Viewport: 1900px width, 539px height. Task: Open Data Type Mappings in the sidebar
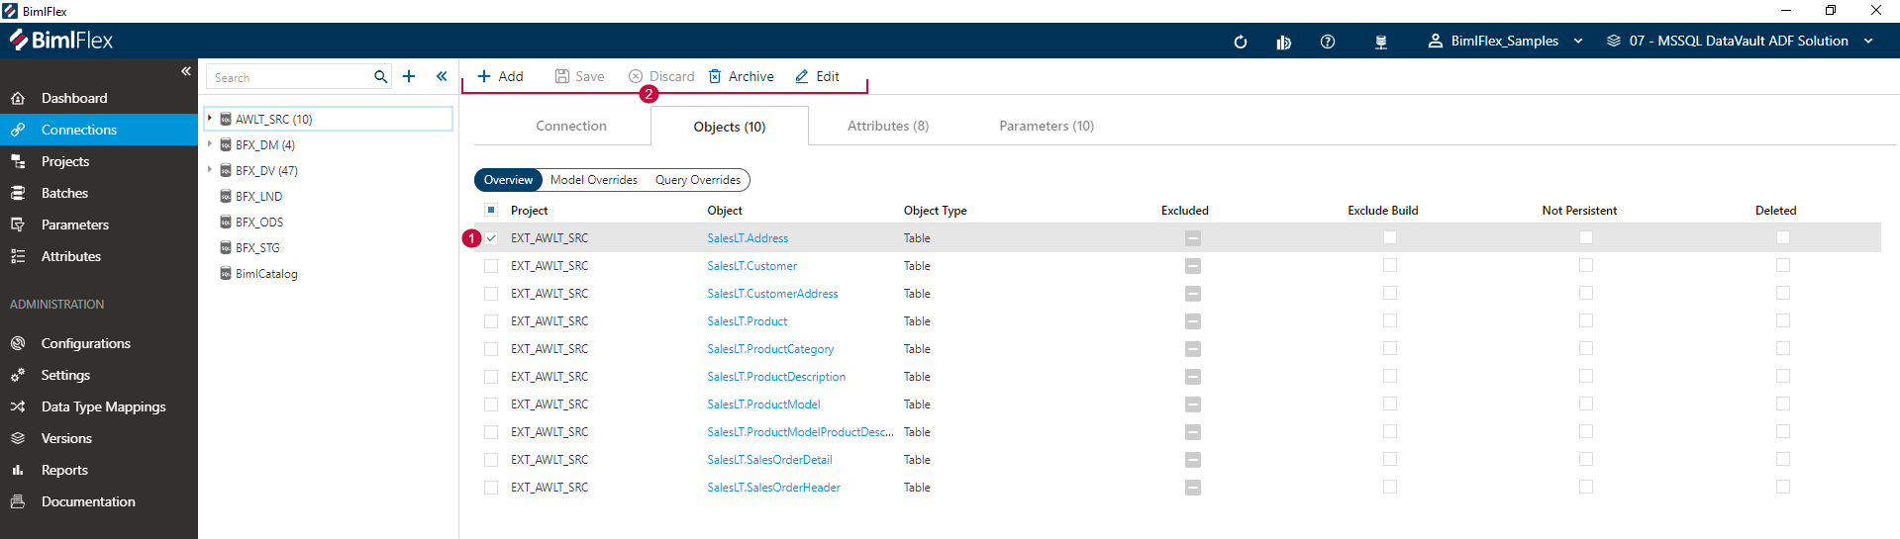(103, 406)
